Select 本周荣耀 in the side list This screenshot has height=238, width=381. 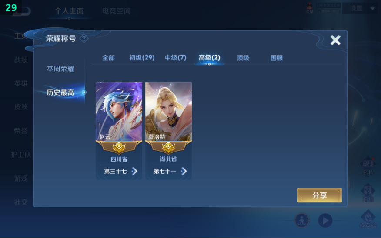pyautogui.click(x=60, y=69)
